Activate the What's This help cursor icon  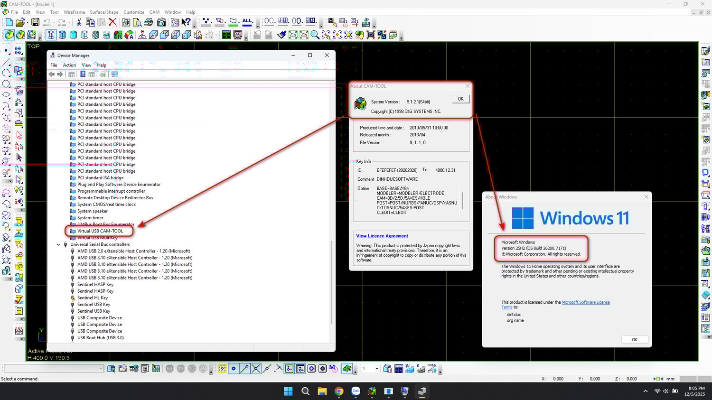[186, 22]
